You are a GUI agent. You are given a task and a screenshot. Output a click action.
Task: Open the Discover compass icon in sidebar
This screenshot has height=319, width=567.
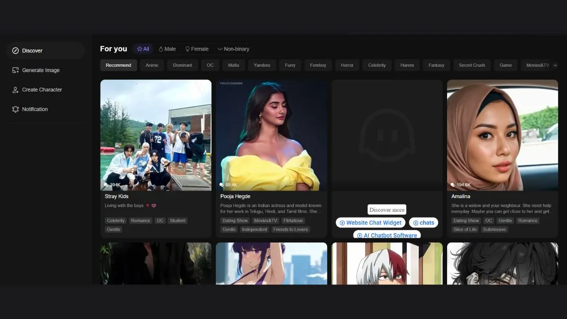point(14,51)
